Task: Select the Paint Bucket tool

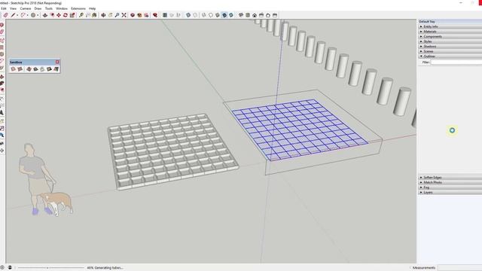Action: click(94, 15)
